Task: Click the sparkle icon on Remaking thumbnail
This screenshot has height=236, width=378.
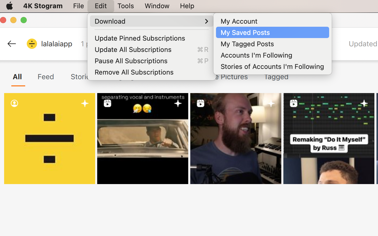Action: click(364, 103)
